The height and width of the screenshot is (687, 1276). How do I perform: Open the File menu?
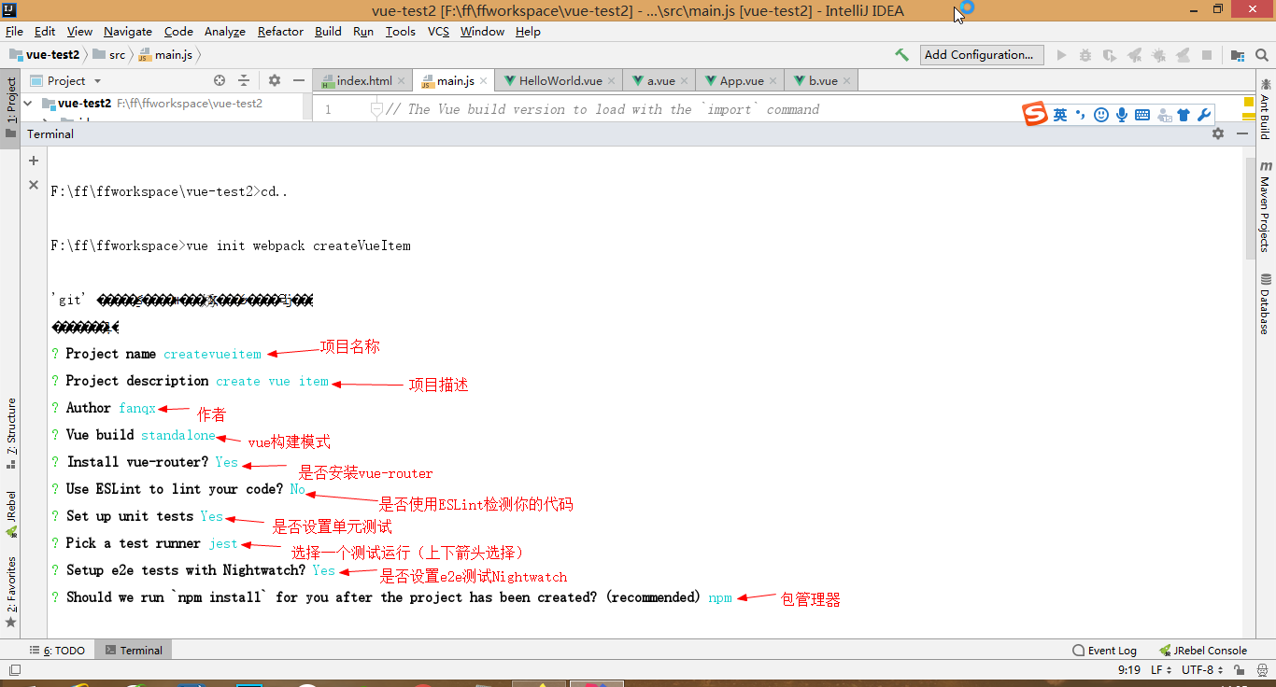[x=14, y=32]
